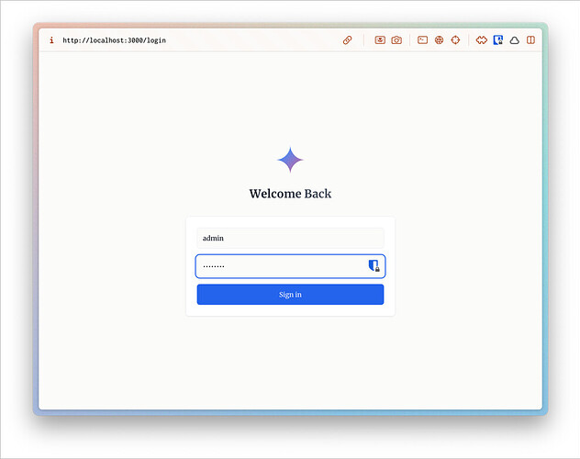Take a screenshot with the camera icon
Viewport: 580px width, 459px height.
pos(396,40)
